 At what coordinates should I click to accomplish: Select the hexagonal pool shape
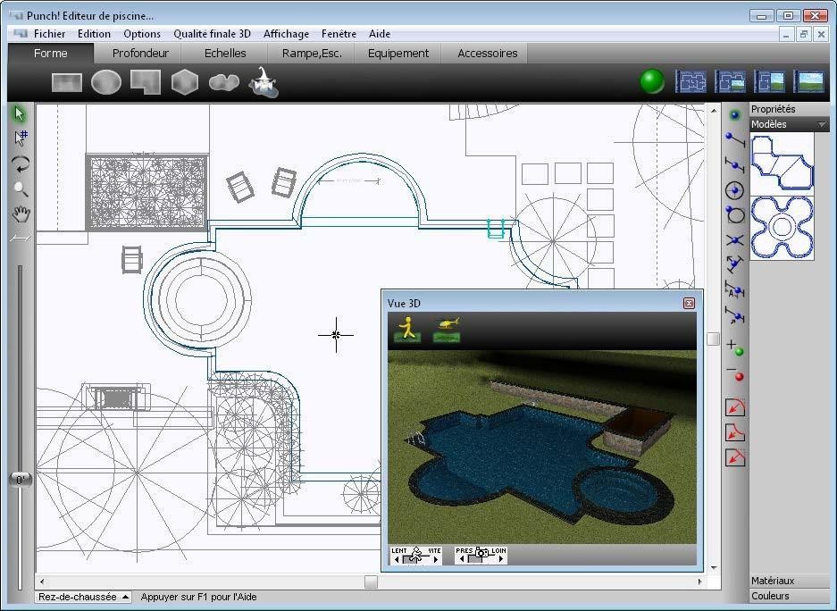point(185,82)
